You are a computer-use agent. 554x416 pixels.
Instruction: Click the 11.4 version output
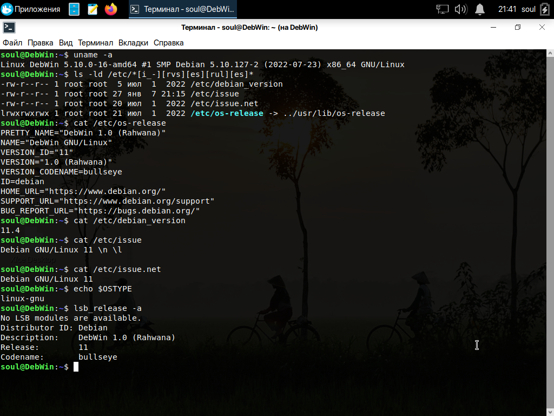coord(10,230)
